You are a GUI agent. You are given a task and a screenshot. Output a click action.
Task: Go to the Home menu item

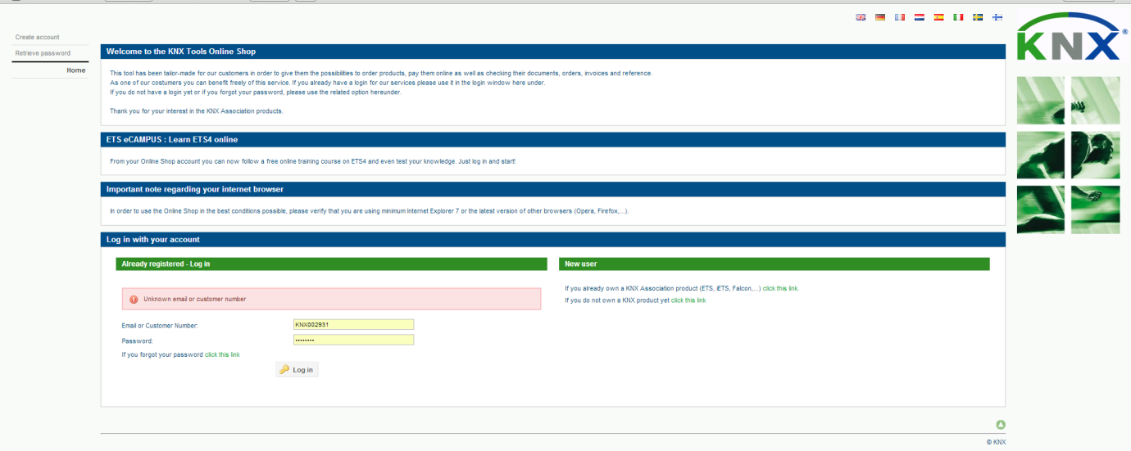pyautogui.click(x=76, y=70)
